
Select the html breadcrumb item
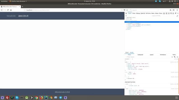coord(127,52)
